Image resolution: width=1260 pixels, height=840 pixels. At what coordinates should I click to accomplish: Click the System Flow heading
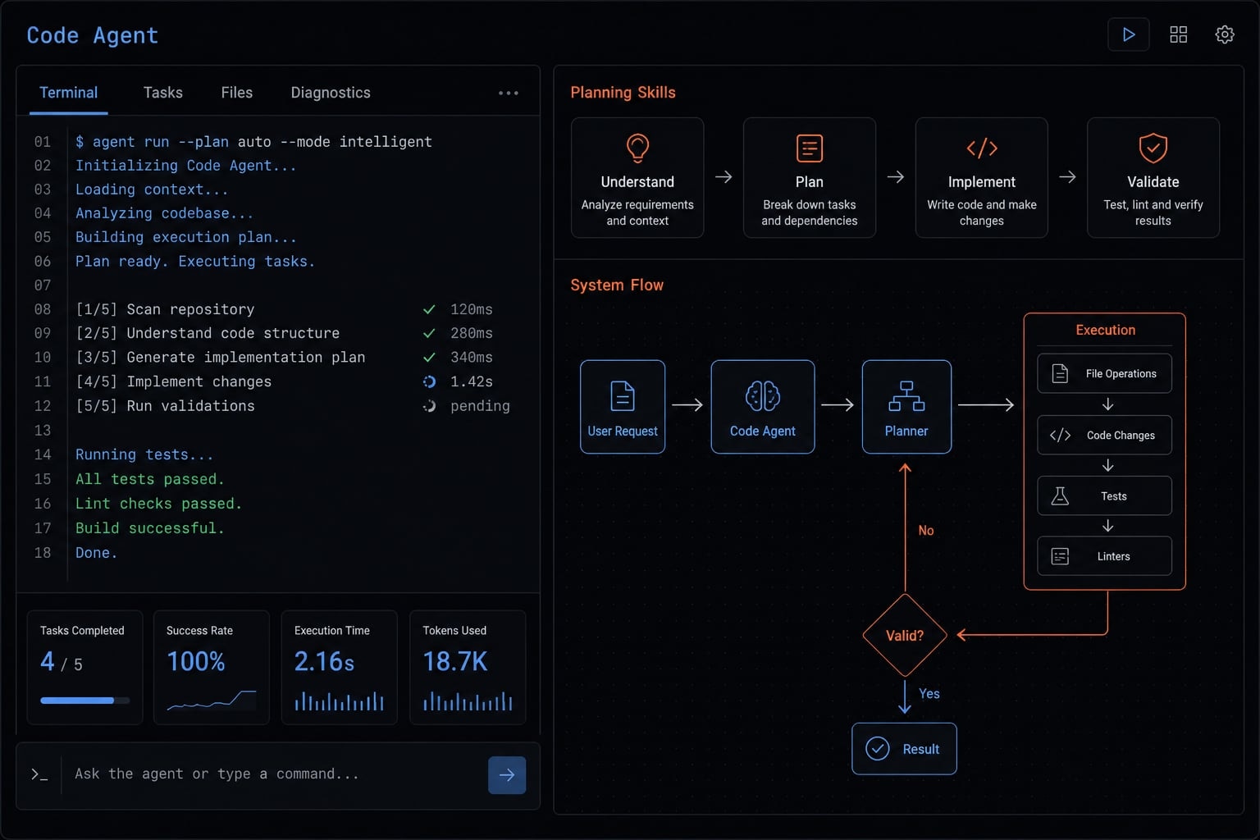click(617, 285)
